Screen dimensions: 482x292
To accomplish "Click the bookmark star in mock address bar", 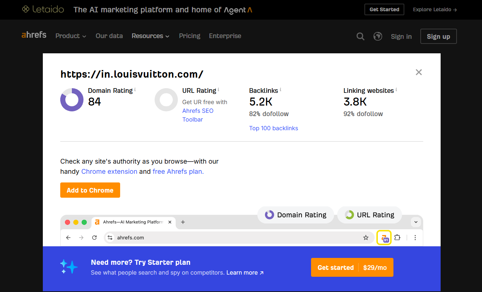I will point(366,238).
